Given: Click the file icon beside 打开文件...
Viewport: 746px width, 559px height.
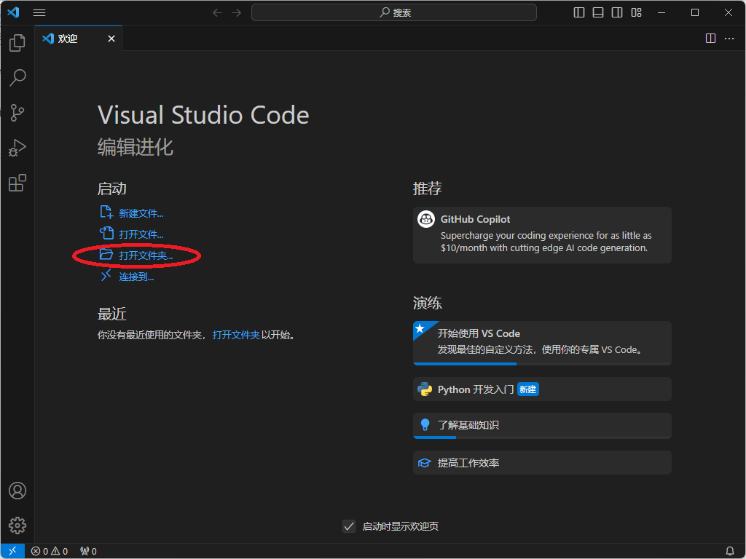Looking at the screenshot, I should (x=106, y=233).
